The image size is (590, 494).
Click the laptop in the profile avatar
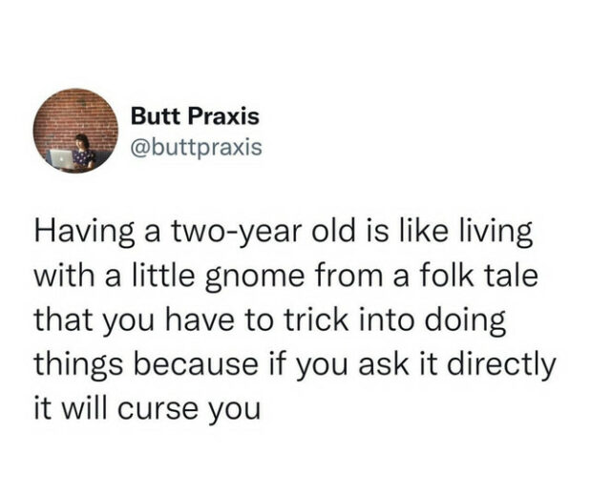pyautogui.click(x=62, y=159)
